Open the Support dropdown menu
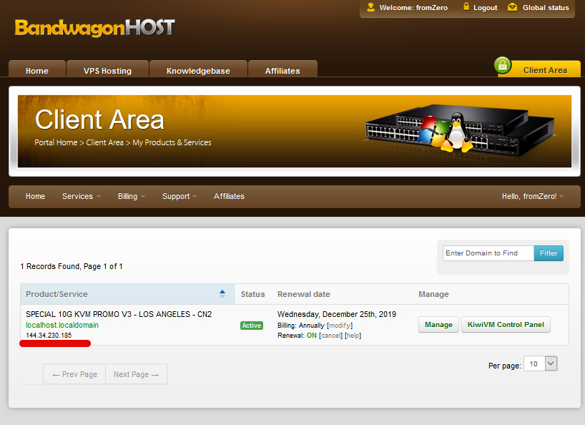Screen dimensions: 585x425 click(x=179, y=196)
